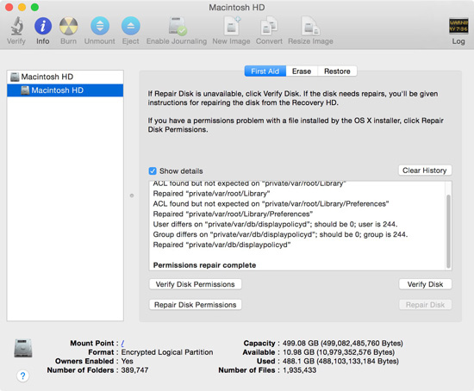Uncheck the Show details checkbox
Image resolution: width=474 pixels, height=391 pixels.
pyautogui.click(x=153, y=171)
